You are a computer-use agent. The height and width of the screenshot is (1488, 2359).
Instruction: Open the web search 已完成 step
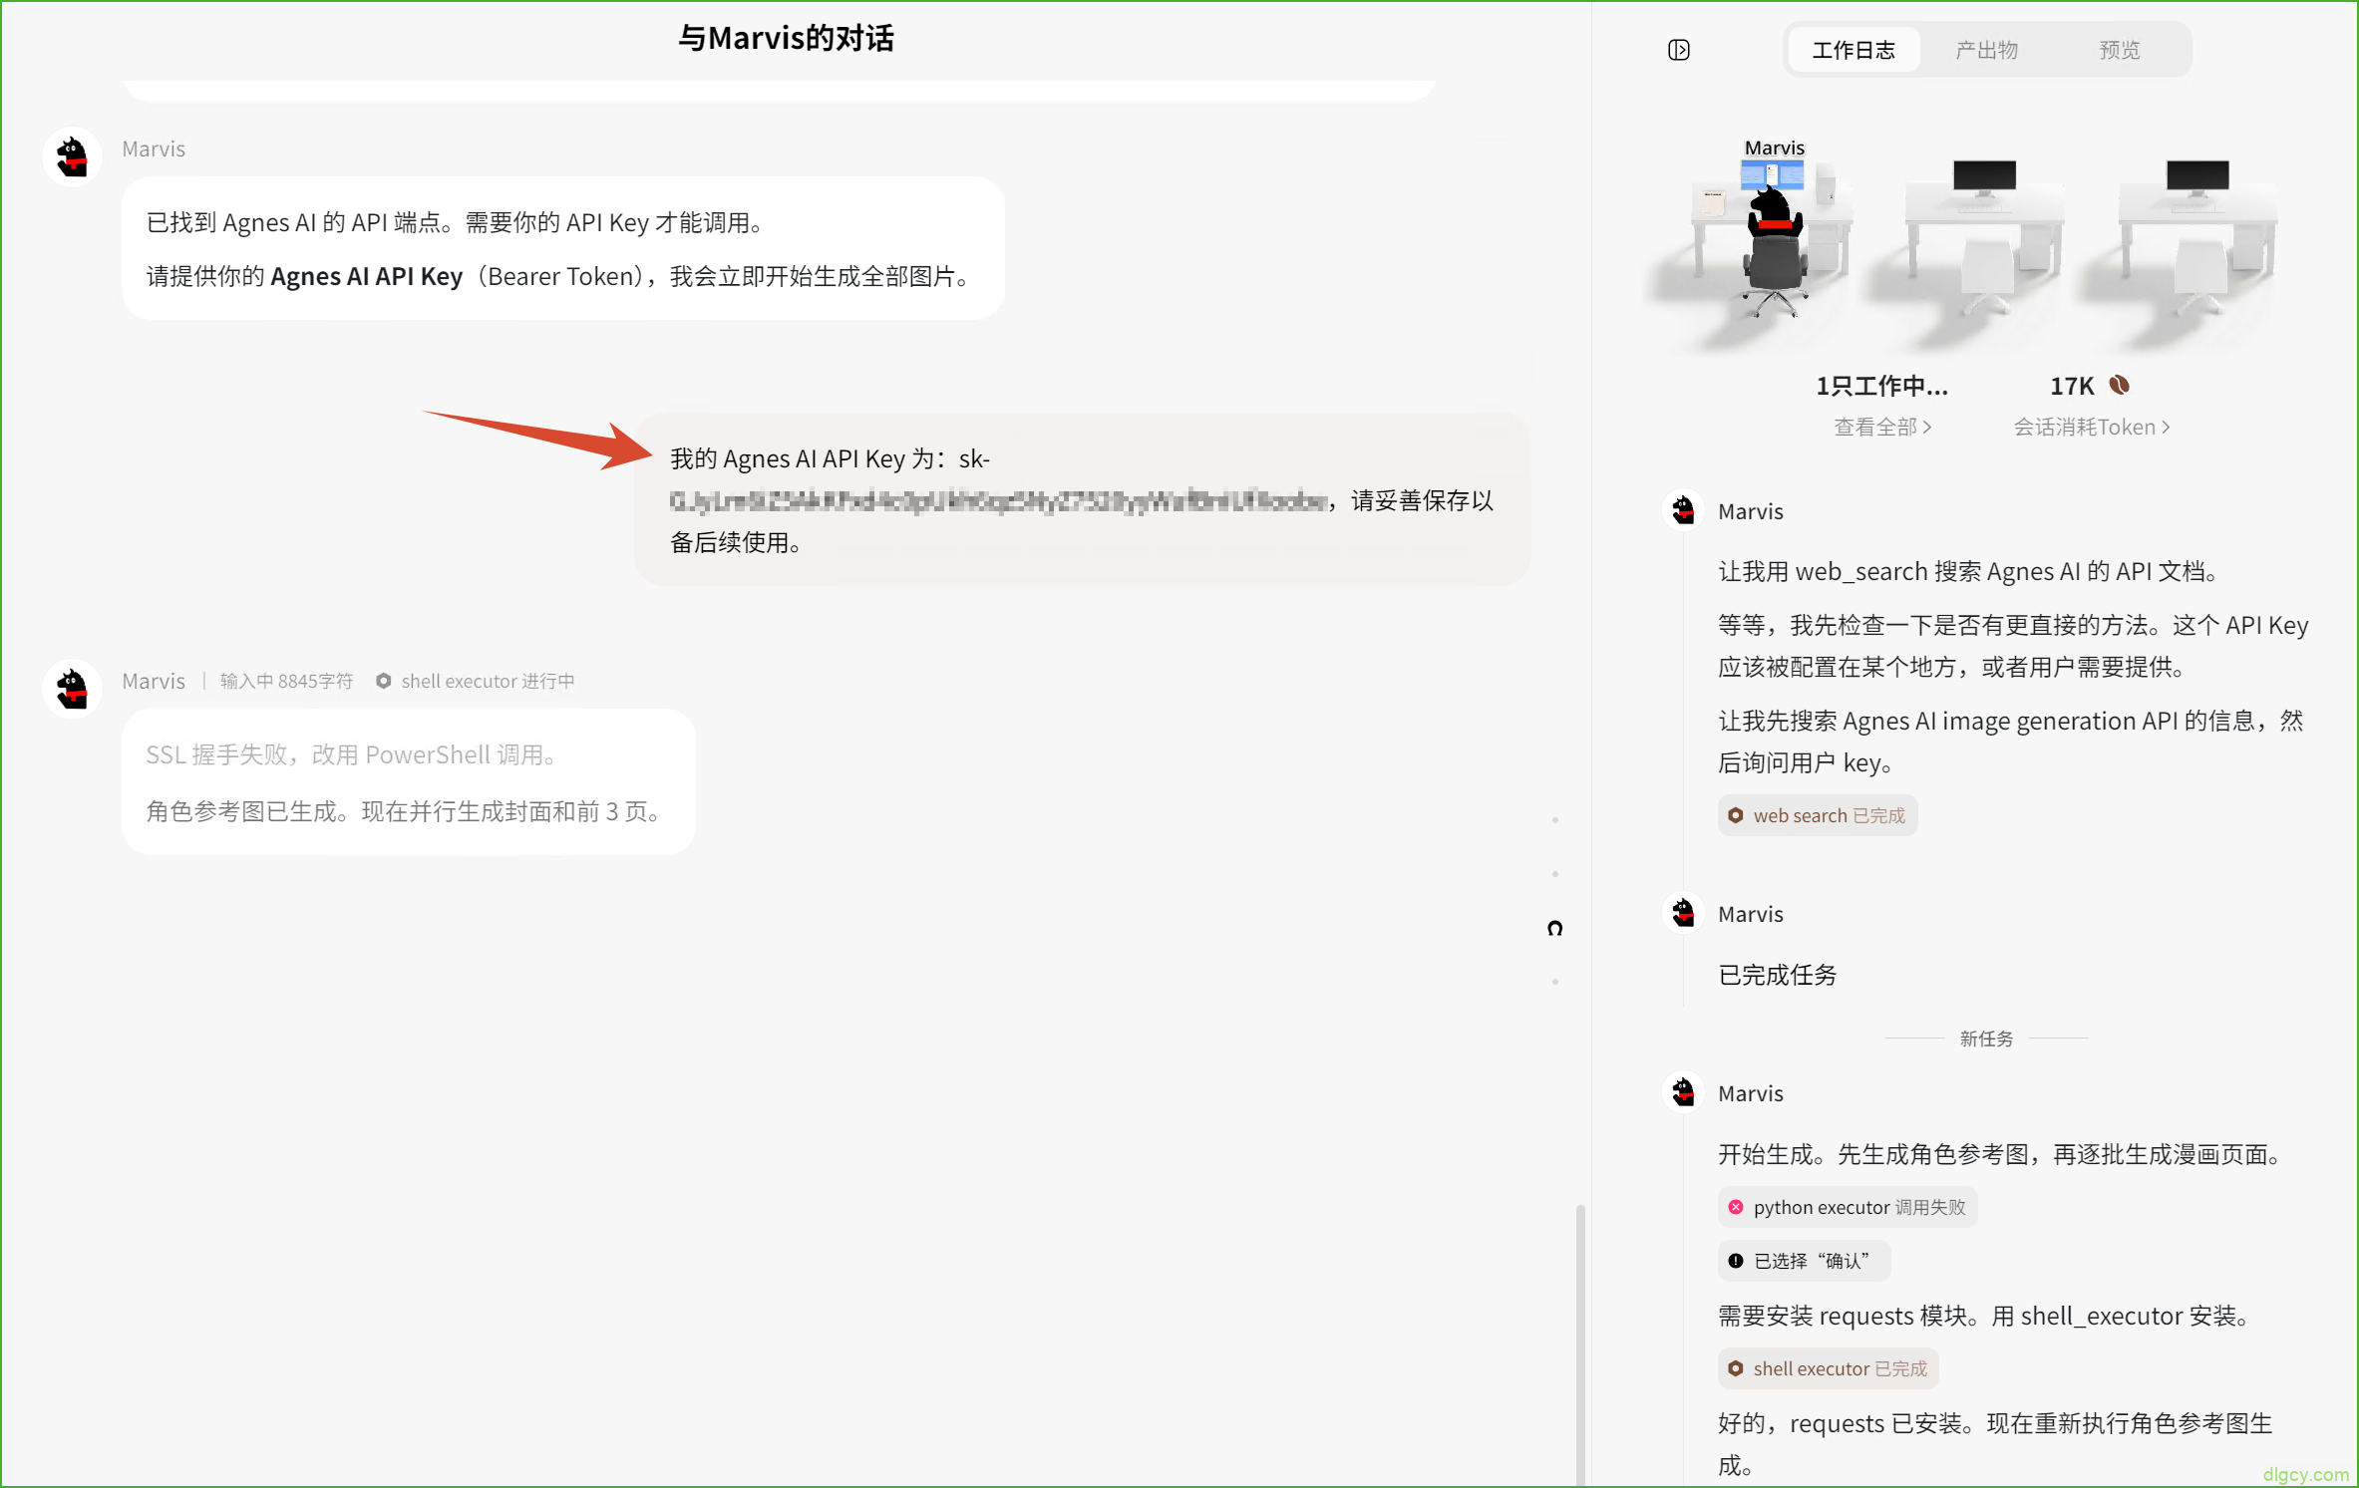(1818, 815)
